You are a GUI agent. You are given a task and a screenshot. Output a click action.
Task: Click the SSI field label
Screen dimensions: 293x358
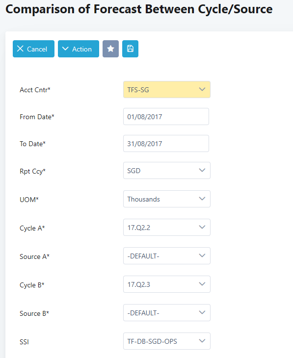click(24, 342)
